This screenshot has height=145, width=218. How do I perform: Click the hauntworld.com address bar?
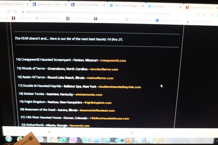click(x=100, y=13)
